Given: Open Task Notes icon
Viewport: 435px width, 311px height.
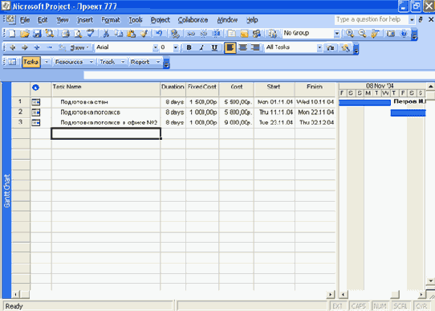Looking at the screenshot, I should coord(244,34).
